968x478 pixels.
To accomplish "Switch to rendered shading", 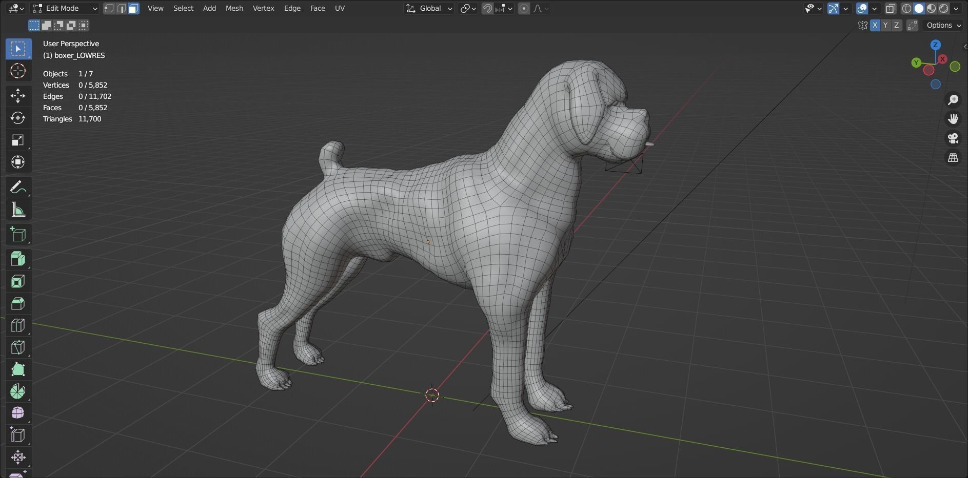I will (944, 8).
